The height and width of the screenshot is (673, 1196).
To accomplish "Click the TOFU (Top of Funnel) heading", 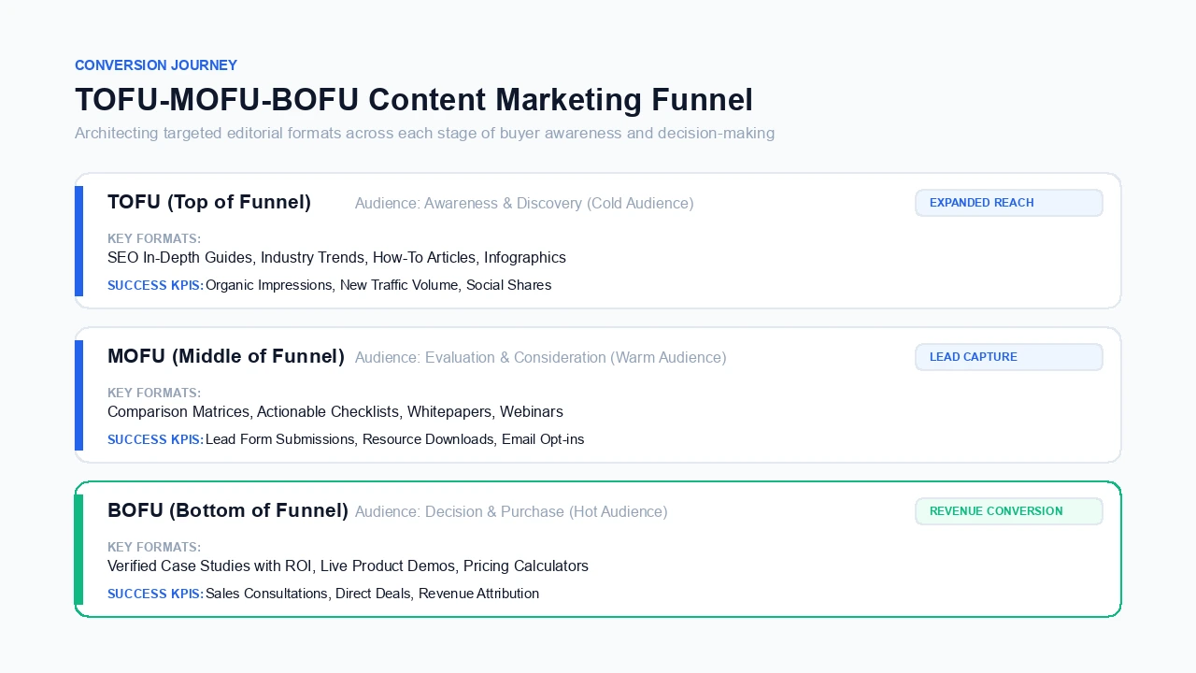I will 209,202.
